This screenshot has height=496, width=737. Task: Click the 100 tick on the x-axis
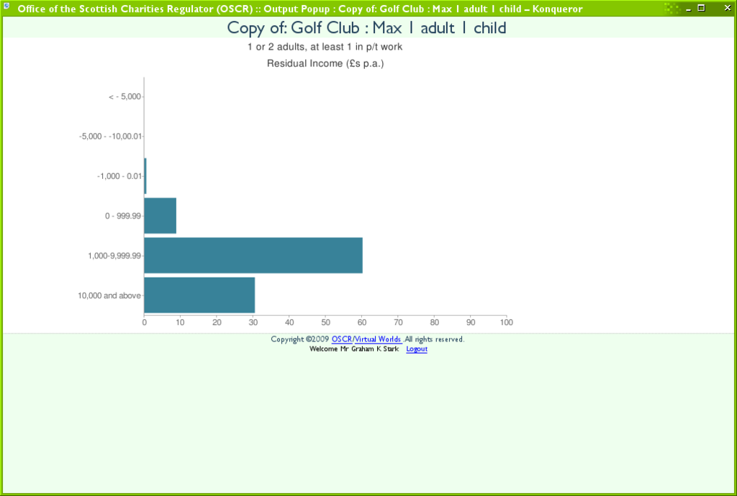(506, 323)
